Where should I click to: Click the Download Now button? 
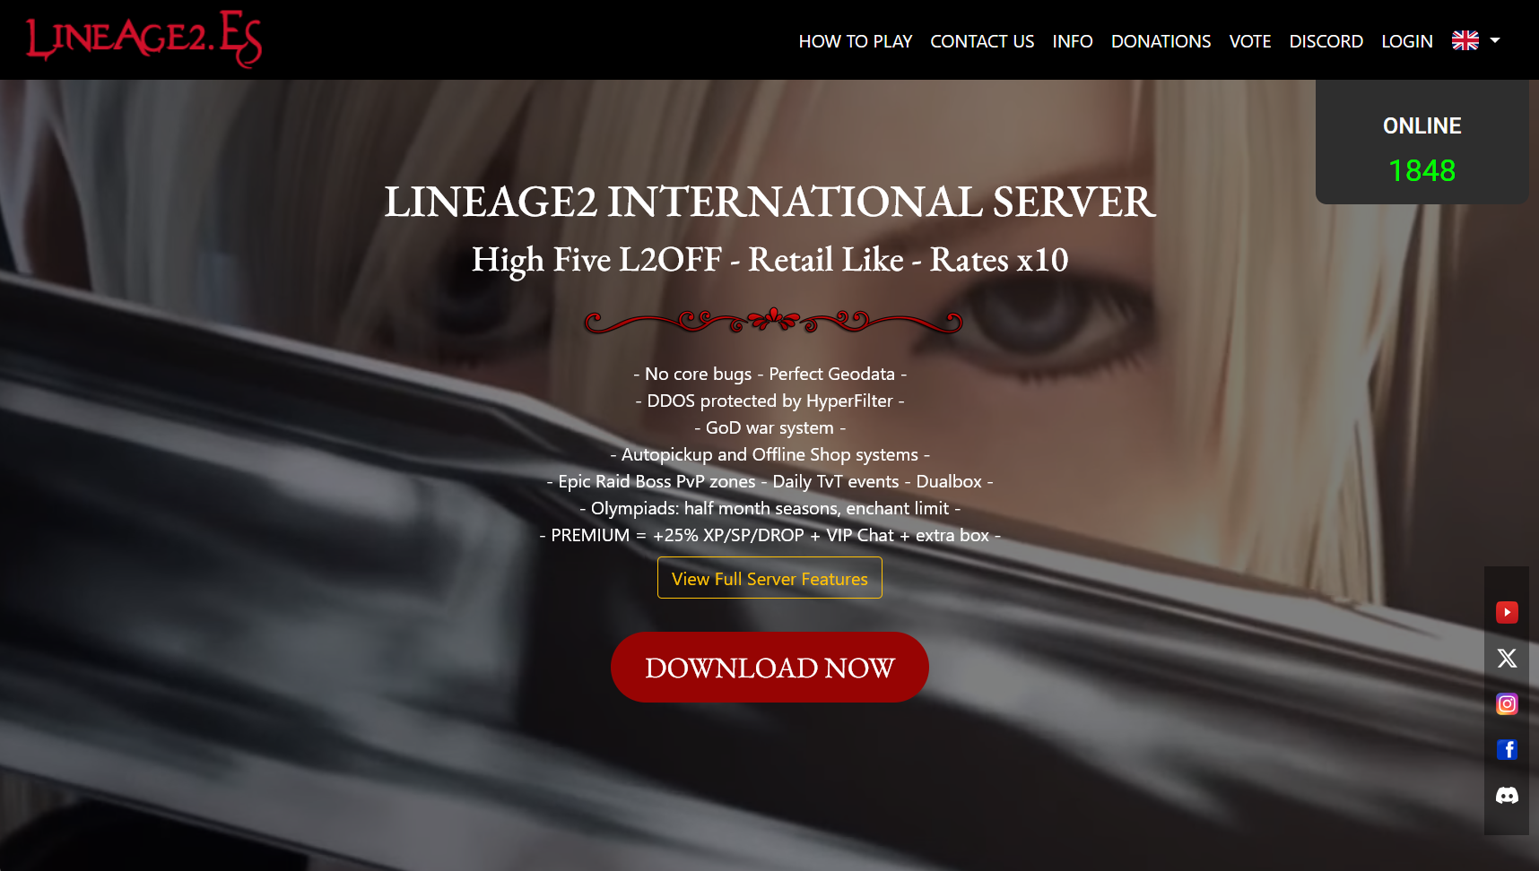tap(769, 668)
